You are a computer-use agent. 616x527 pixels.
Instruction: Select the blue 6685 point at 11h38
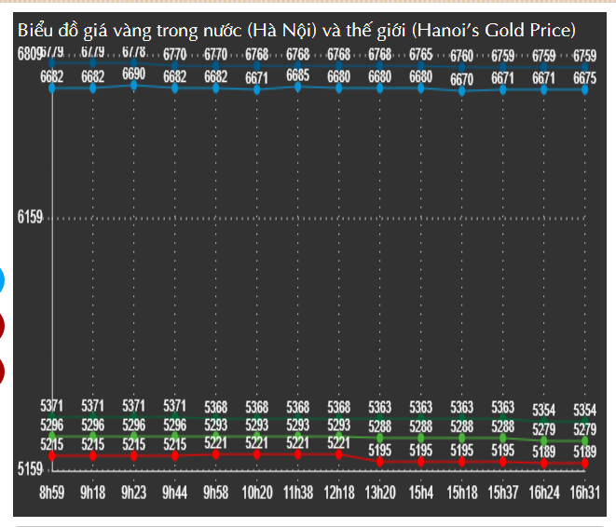click(297, 87)
